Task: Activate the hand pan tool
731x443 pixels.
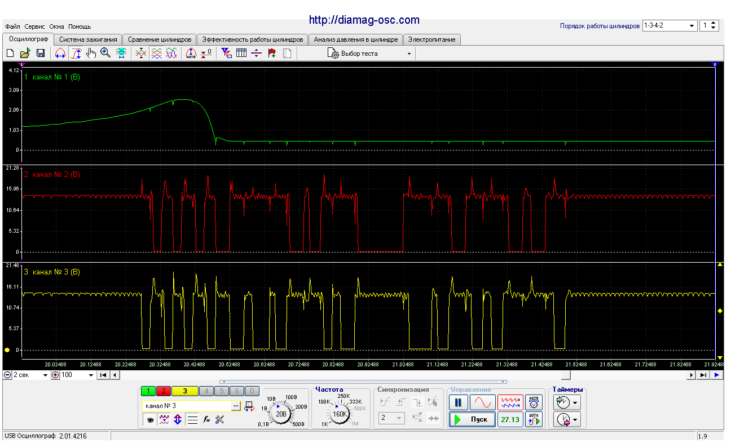Action: (91, 54)
